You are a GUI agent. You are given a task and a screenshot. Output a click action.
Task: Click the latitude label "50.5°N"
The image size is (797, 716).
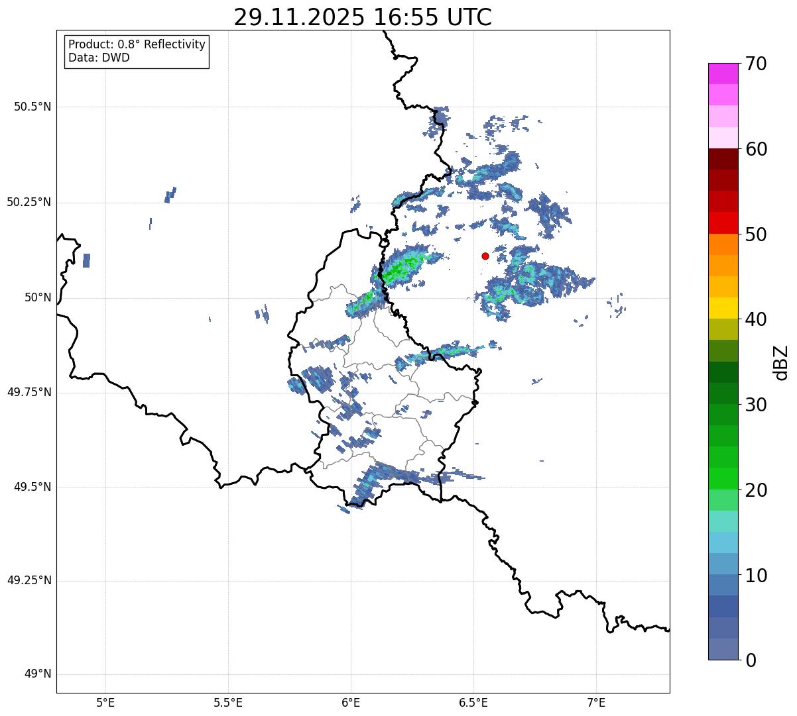pyautogui.click(x=32, y=107)
